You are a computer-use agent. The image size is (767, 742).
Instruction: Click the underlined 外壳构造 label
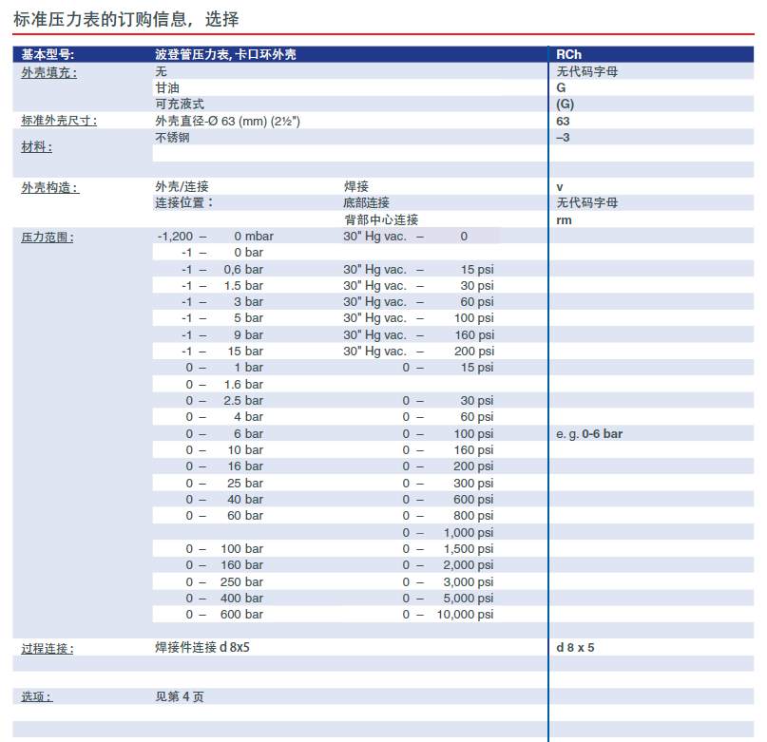[50, 188]
